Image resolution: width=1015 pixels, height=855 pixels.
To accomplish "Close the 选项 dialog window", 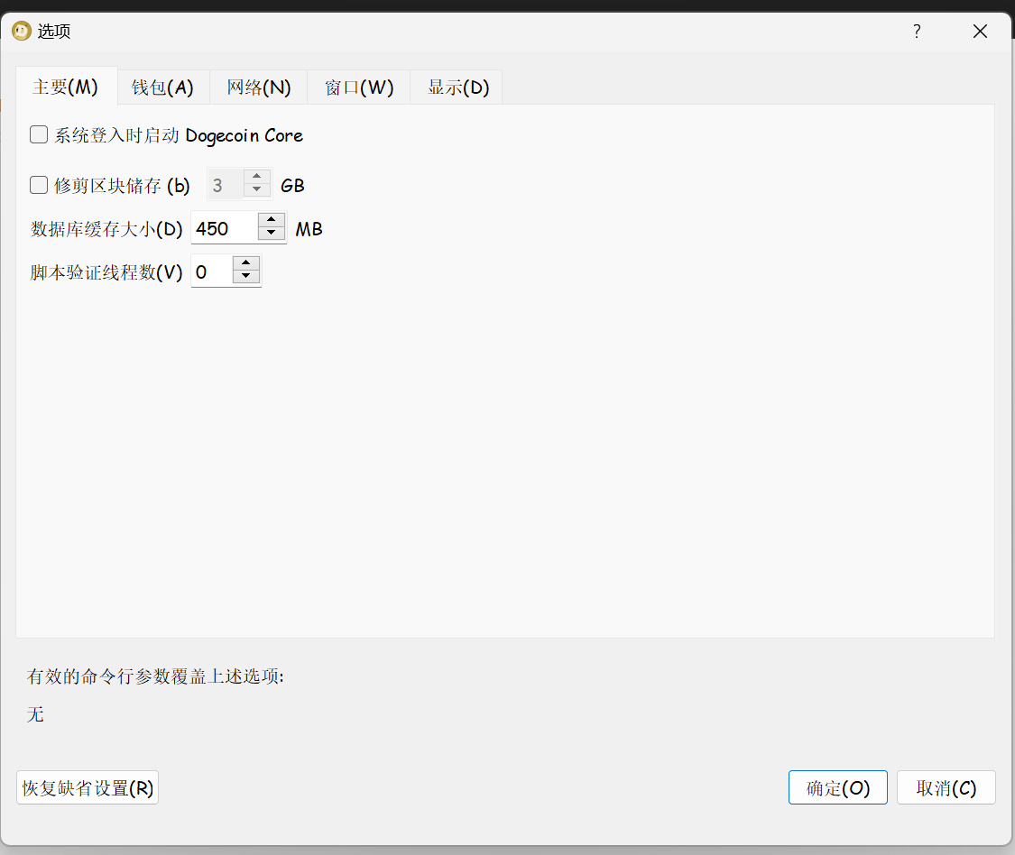I will [980, 32].
